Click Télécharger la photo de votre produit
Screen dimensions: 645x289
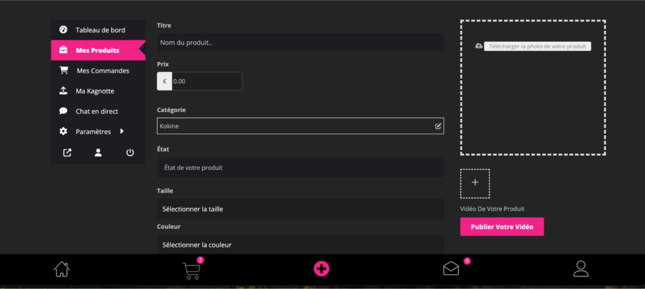537,47
